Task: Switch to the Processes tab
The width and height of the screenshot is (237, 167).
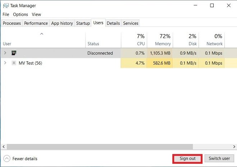Action: pos(12,23)
